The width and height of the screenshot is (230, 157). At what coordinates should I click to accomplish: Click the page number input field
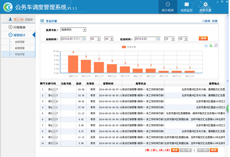pos(195,150)
